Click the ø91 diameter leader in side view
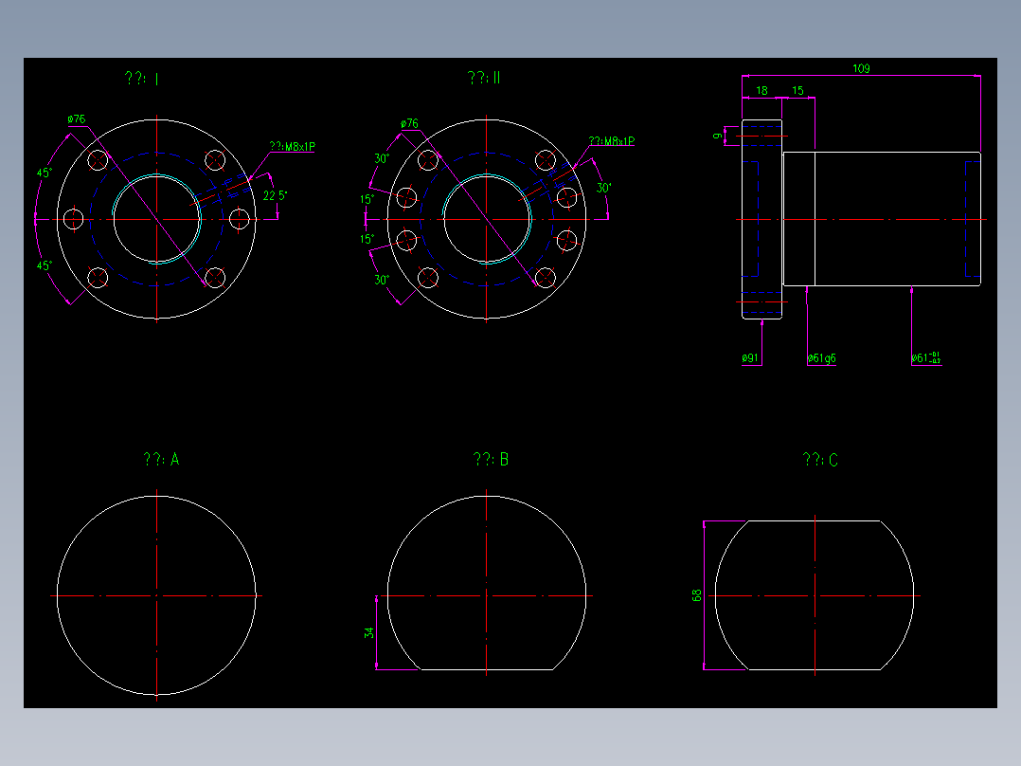This screenshot has height=766, width=1021. click(749, 358)
